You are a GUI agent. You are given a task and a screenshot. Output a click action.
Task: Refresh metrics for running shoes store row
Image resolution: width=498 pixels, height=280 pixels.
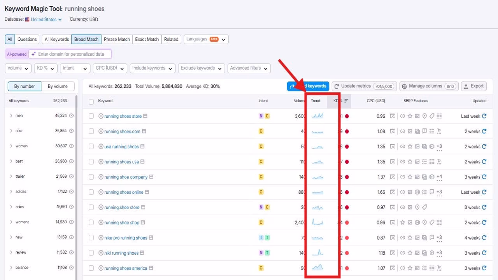pos(484,116)
